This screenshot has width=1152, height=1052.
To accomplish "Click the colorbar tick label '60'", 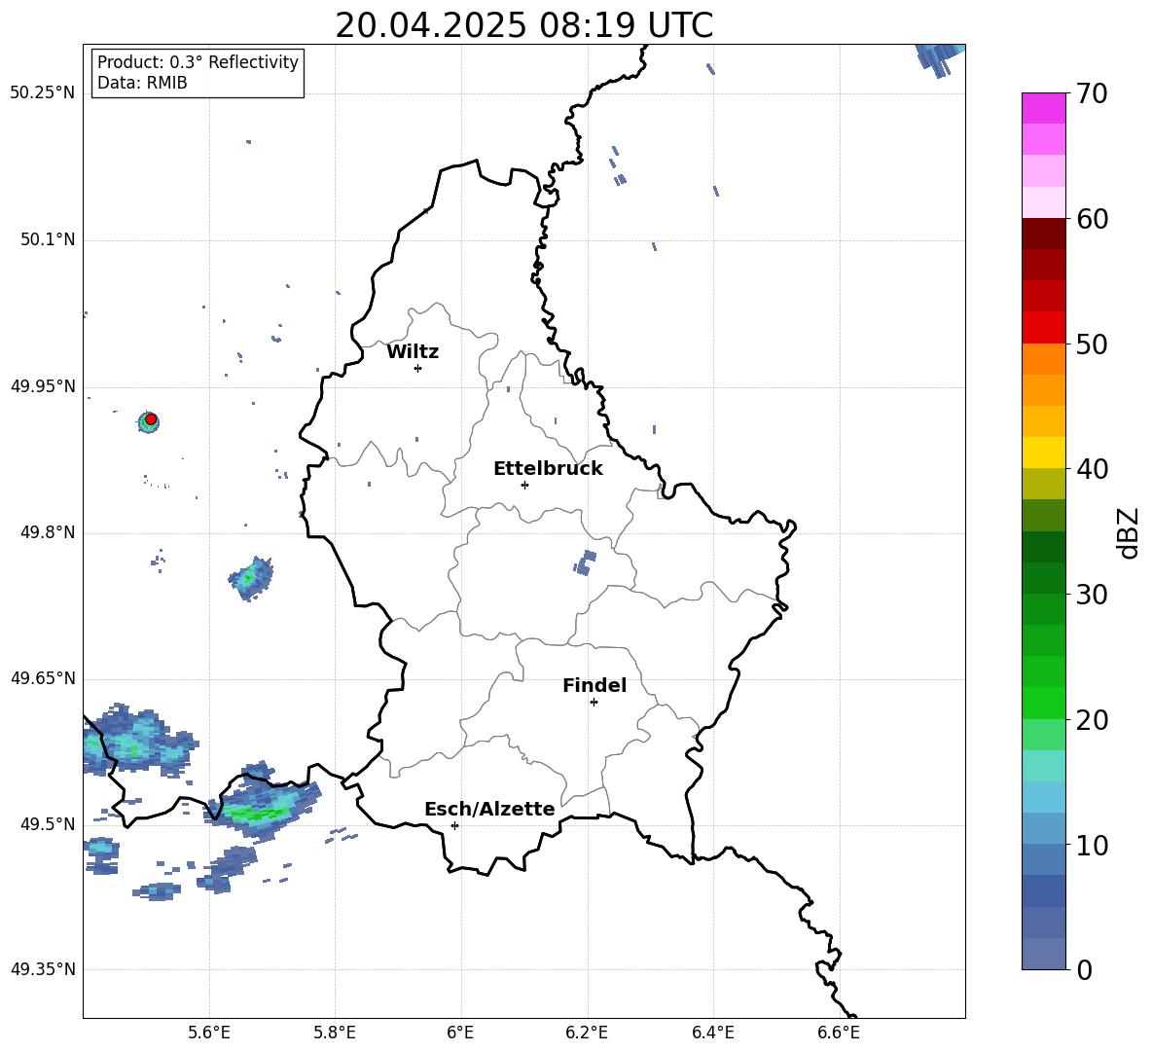I will point(1092,219).
